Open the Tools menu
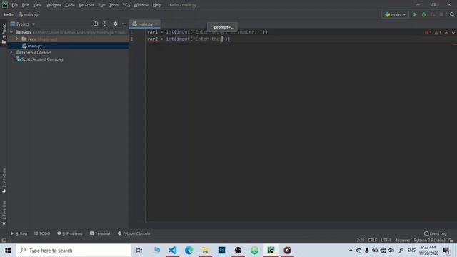 (114, 5)
